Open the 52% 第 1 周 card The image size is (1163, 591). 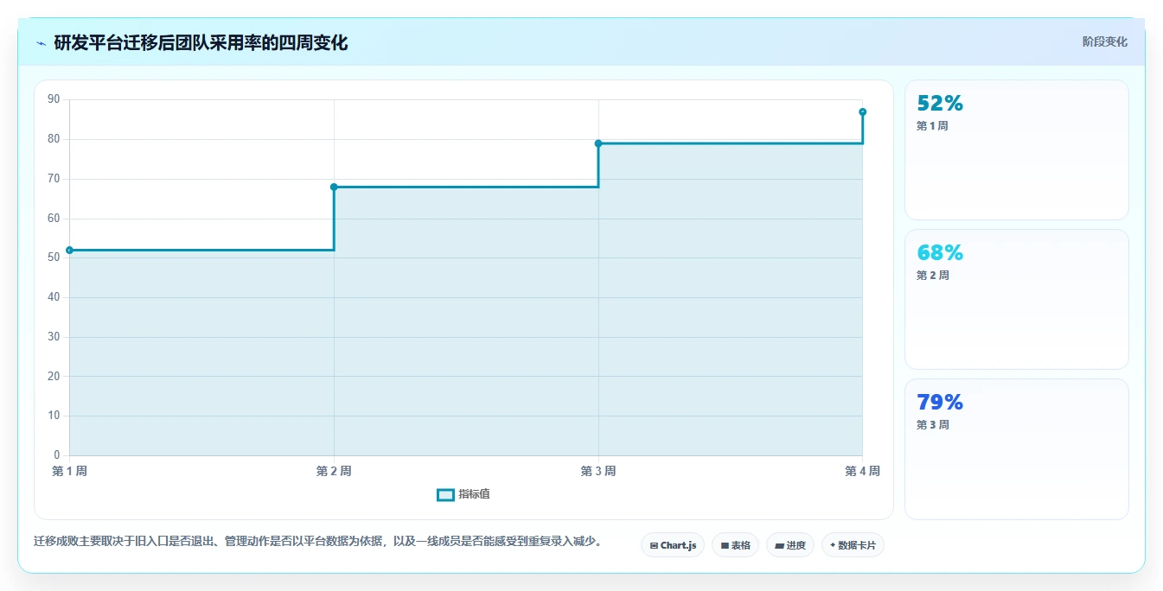point(1016,149)
